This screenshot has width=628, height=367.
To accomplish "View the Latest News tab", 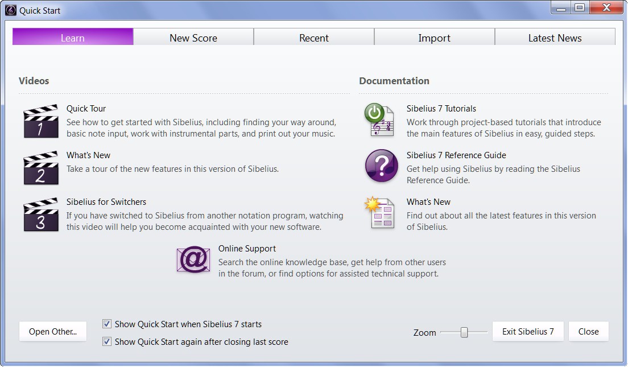I will [x=555, y=37].
